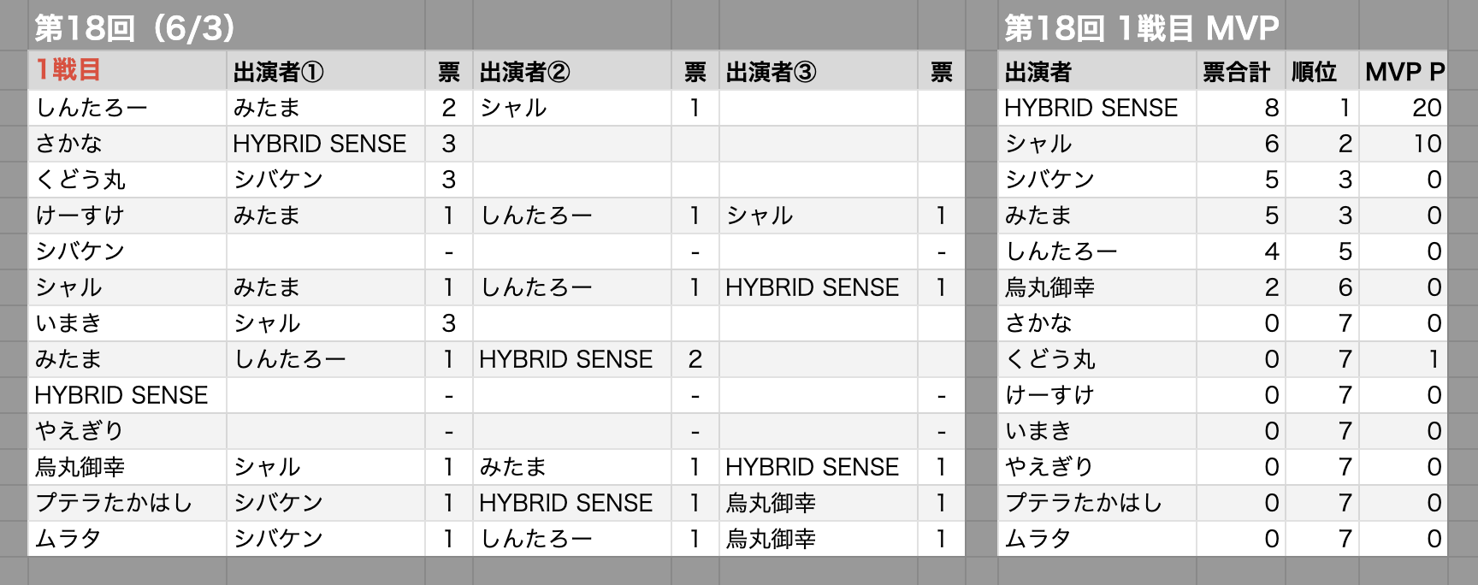The height and width of the screenshot is (585, 1478).
Task: Select the red 1戦目 header cell
Action: 68,70
